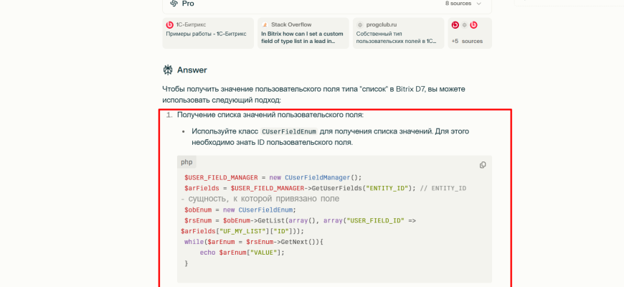Click the last red icon in +5 sources card
Image resolution: width=624 pixels, height=287 pixels.
coord(473,24)
